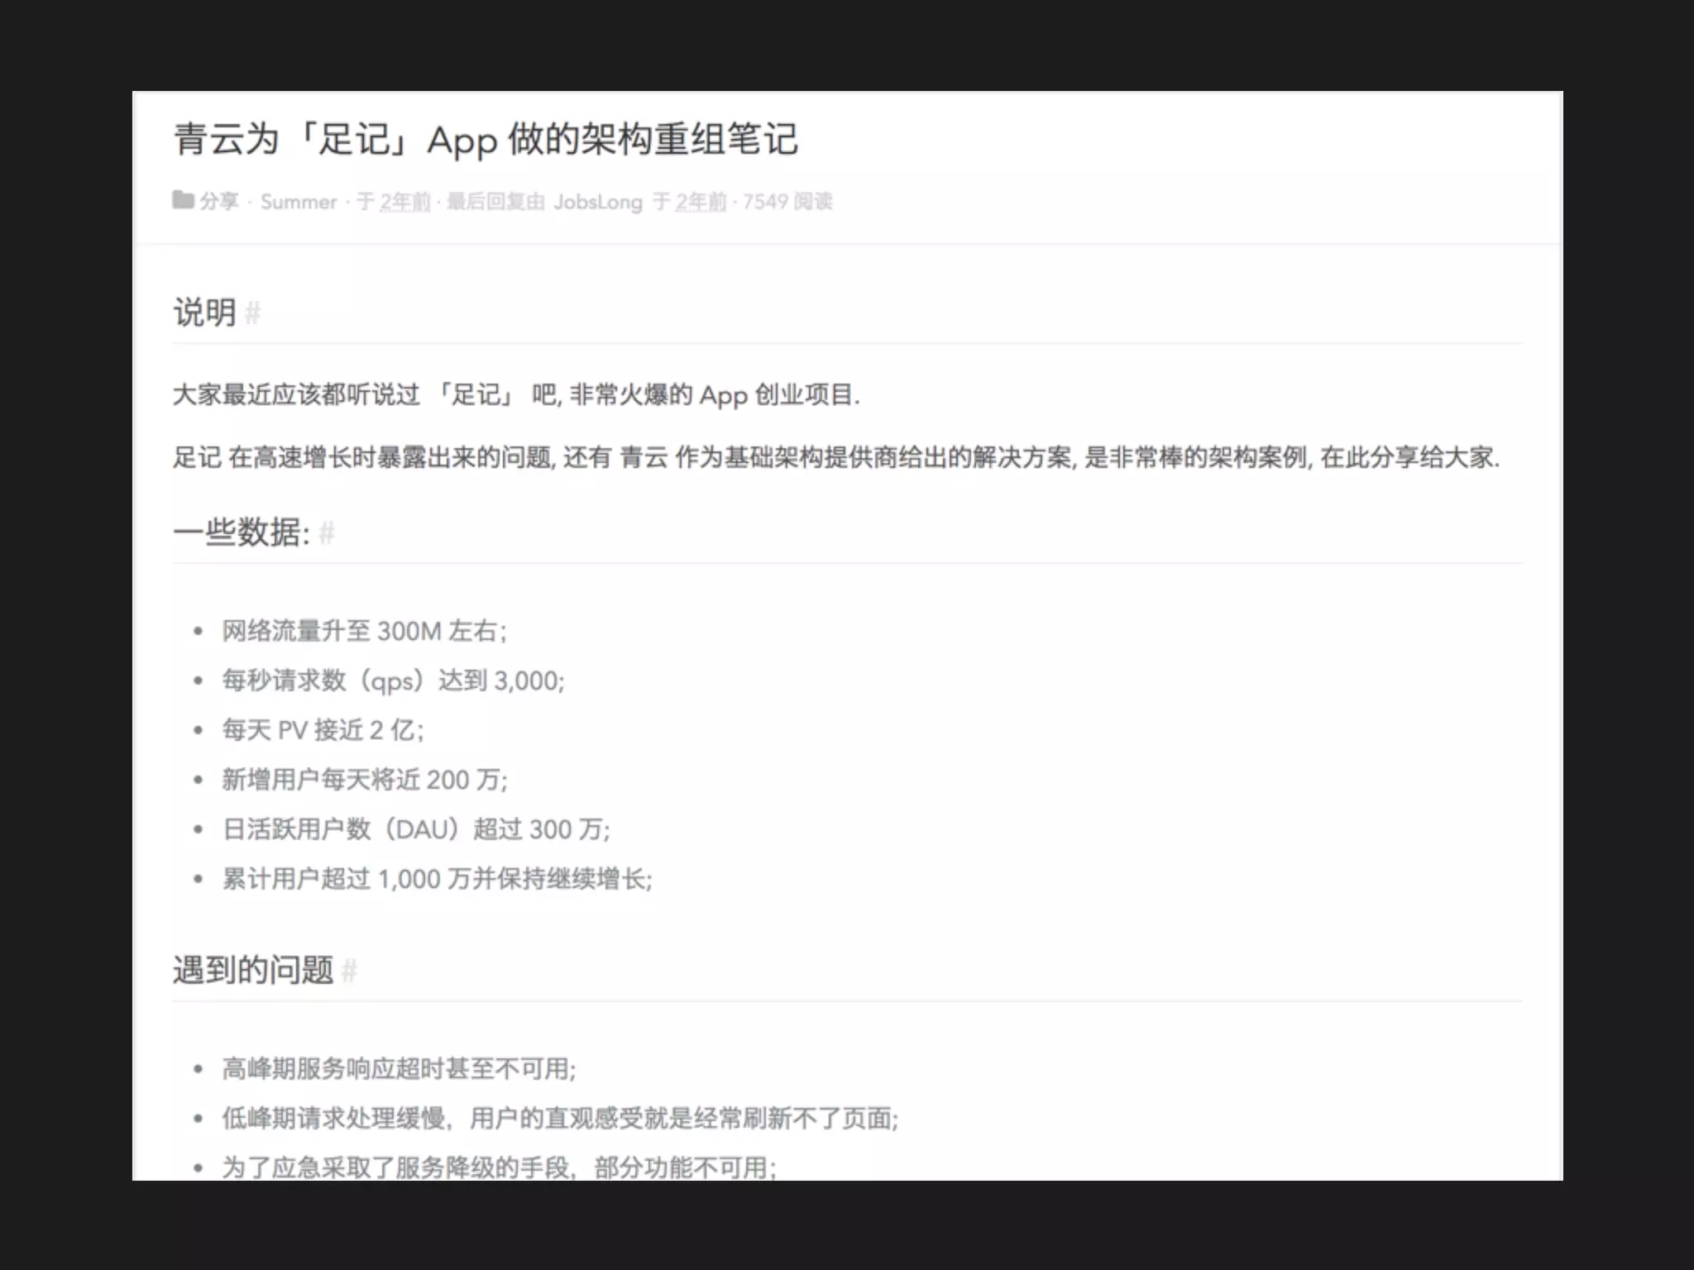1694x1270 pixels.
Task: Open JobsLong's user profile link
Action: tap(597, 202)
